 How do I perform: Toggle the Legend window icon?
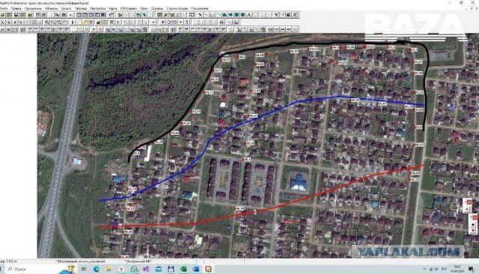112,22
